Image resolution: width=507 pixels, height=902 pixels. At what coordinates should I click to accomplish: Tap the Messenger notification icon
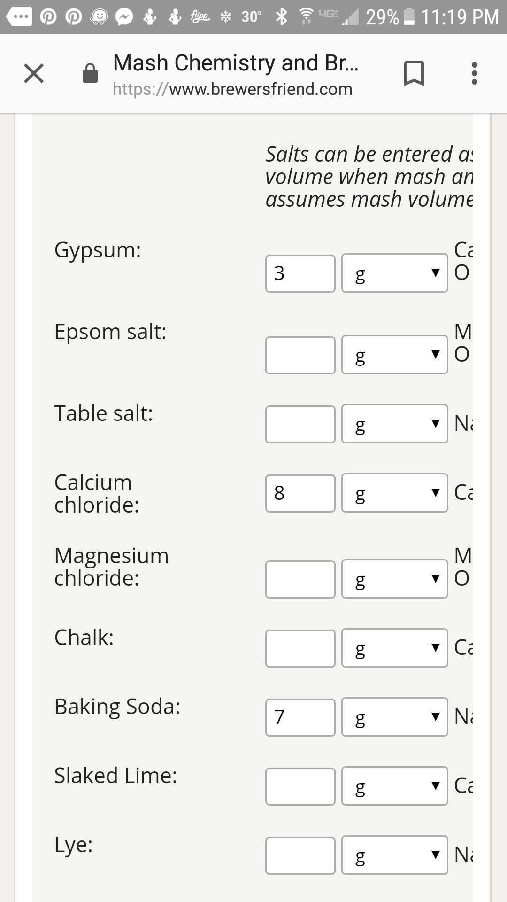[x=124, y=17]
